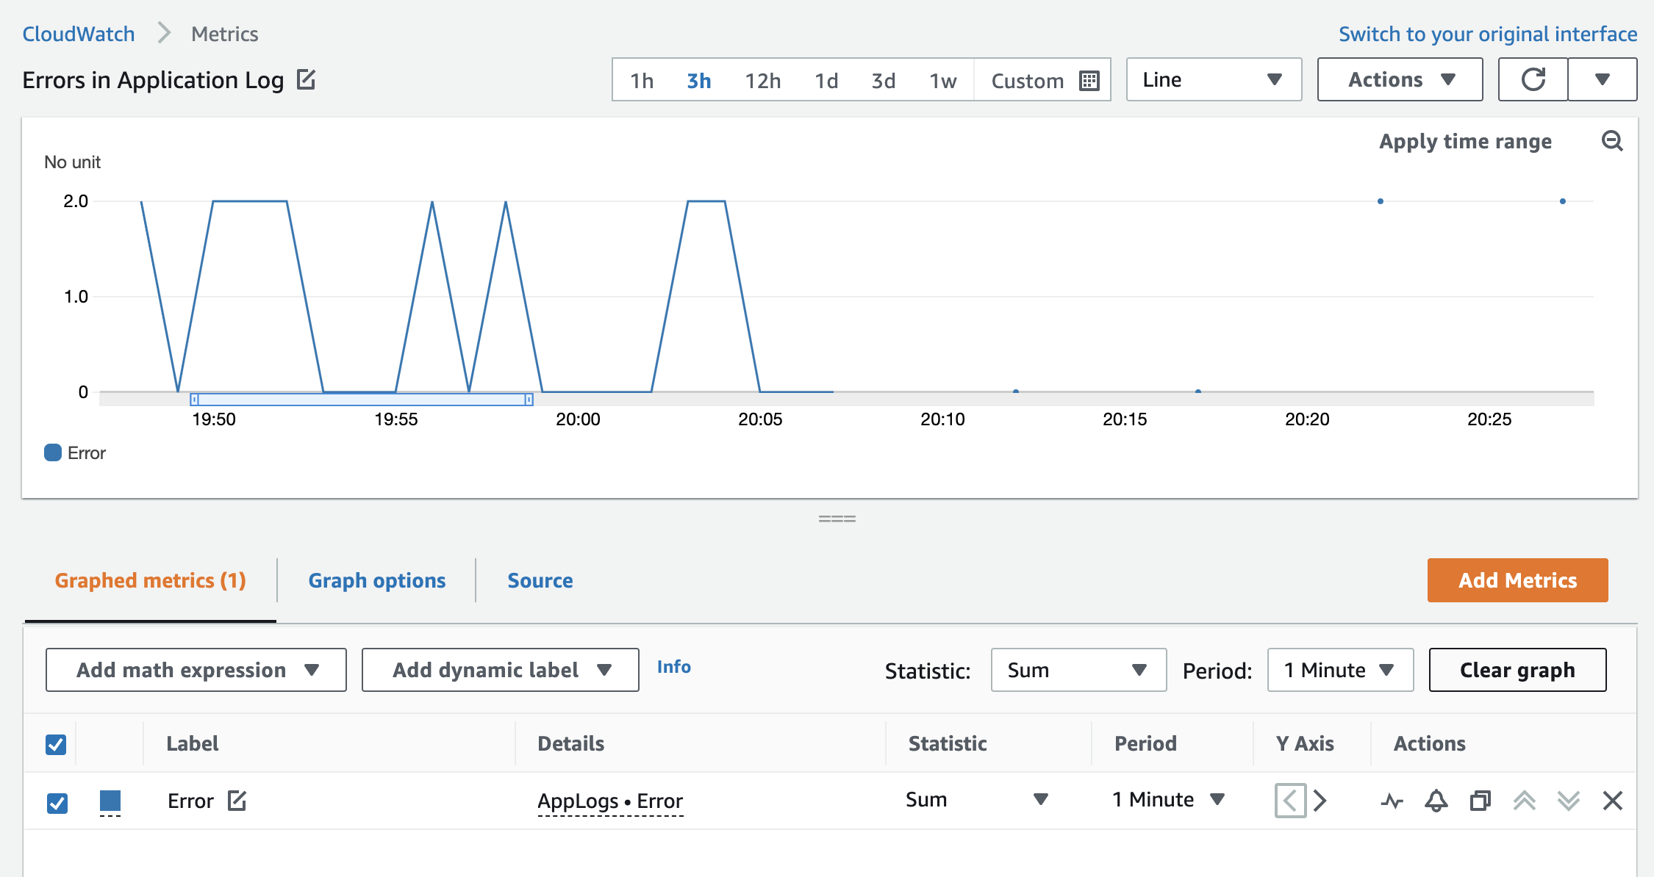Screen dimensions: 1654x877
Task: Open the Custom time range calendar icon
Action: pos(1089,80)
